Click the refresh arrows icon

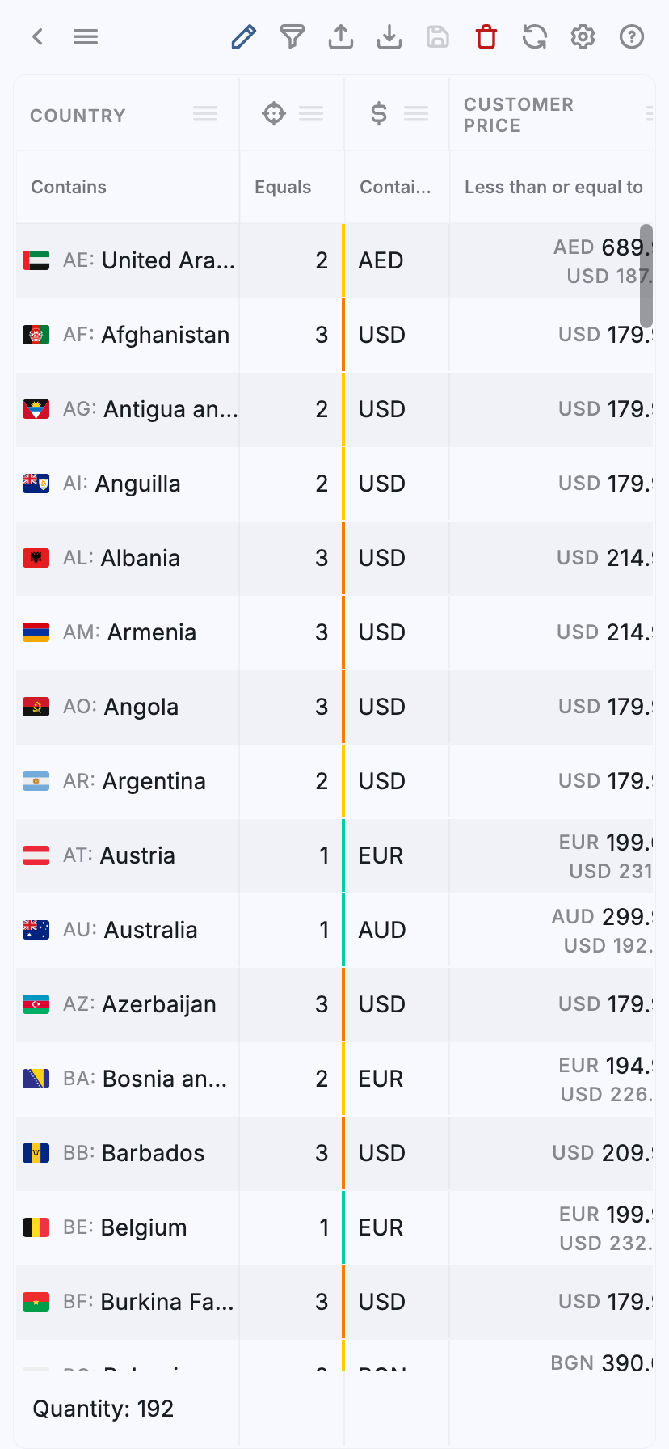(x=535, y=37)
